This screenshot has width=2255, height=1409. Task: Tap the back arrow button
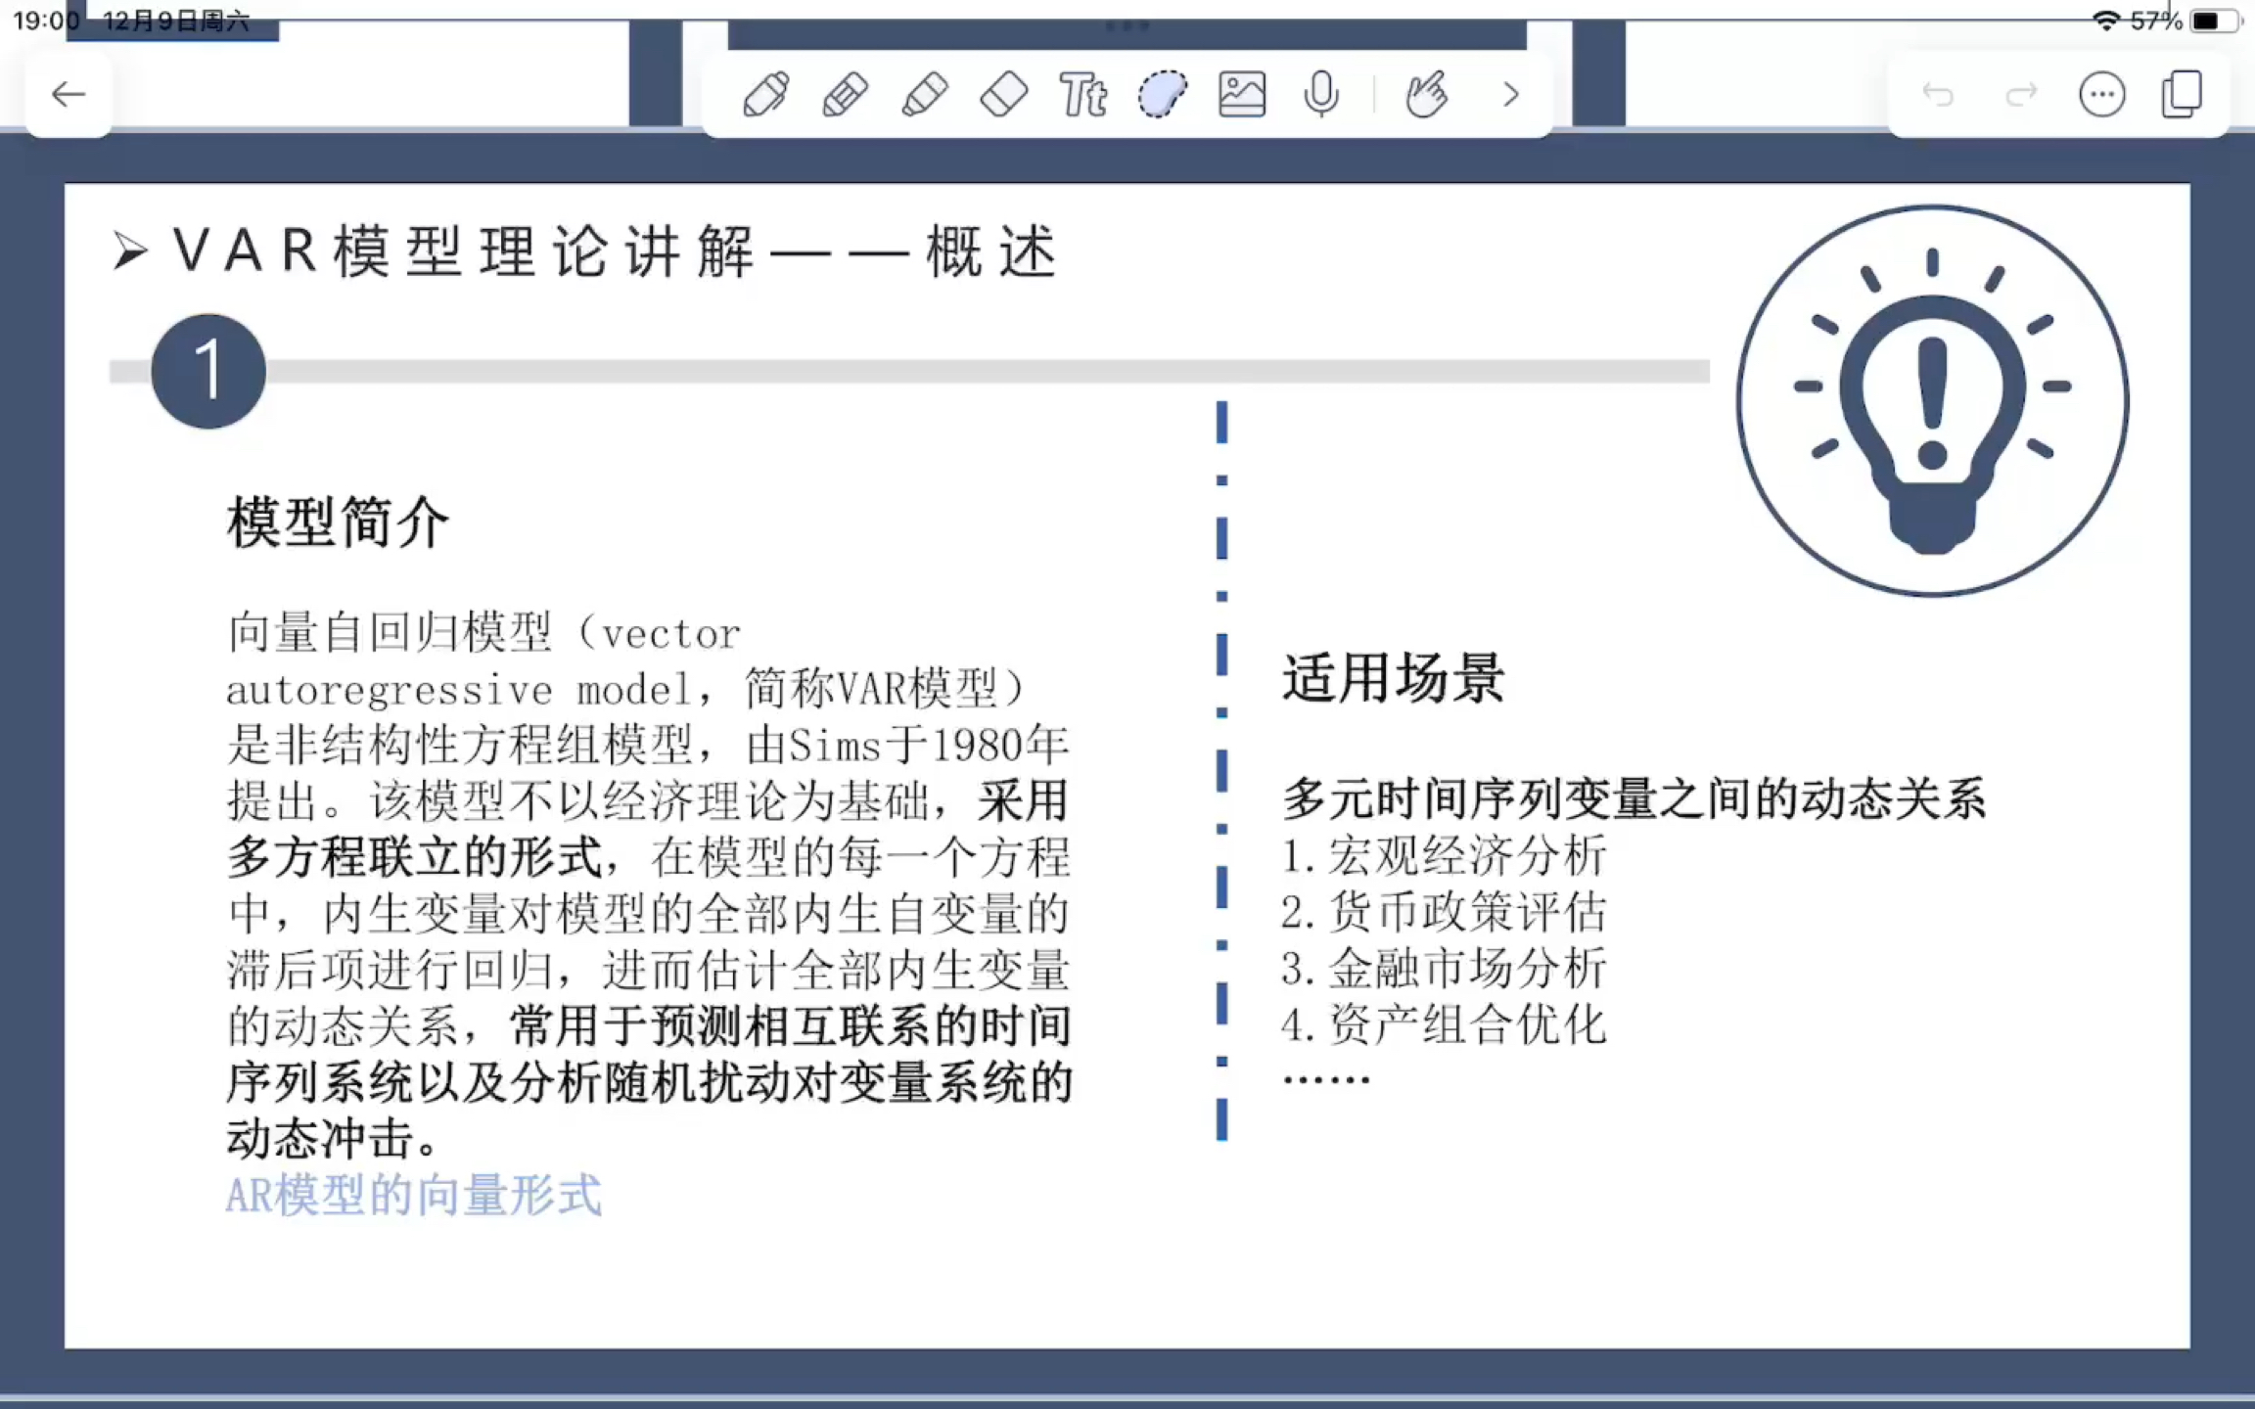click(69, 95)
